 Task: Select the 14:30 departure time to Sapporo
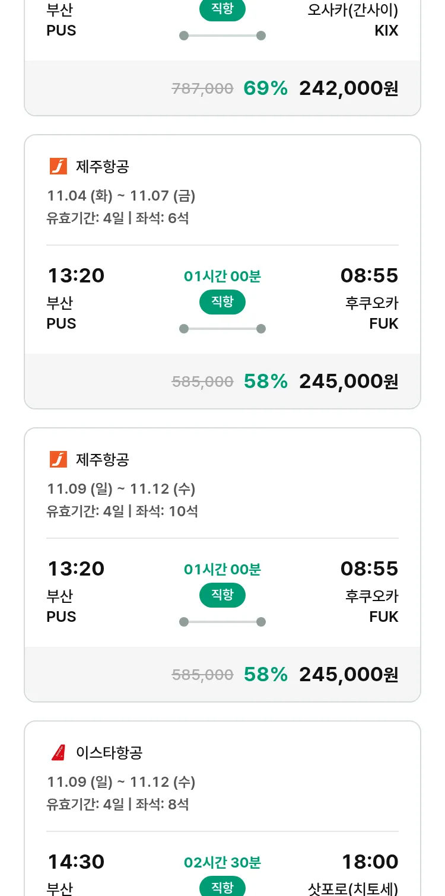tap(76, 862)
